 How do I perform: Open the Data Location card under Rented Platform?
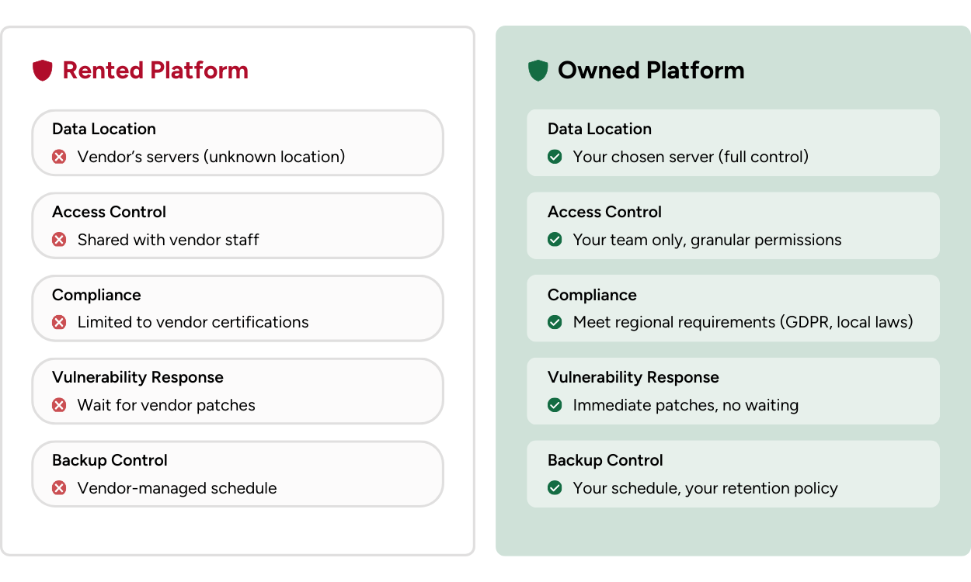pos(237,143)
